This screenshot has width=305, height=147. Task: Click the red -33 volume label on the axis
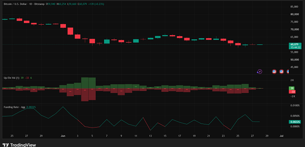tap(293, 91)
